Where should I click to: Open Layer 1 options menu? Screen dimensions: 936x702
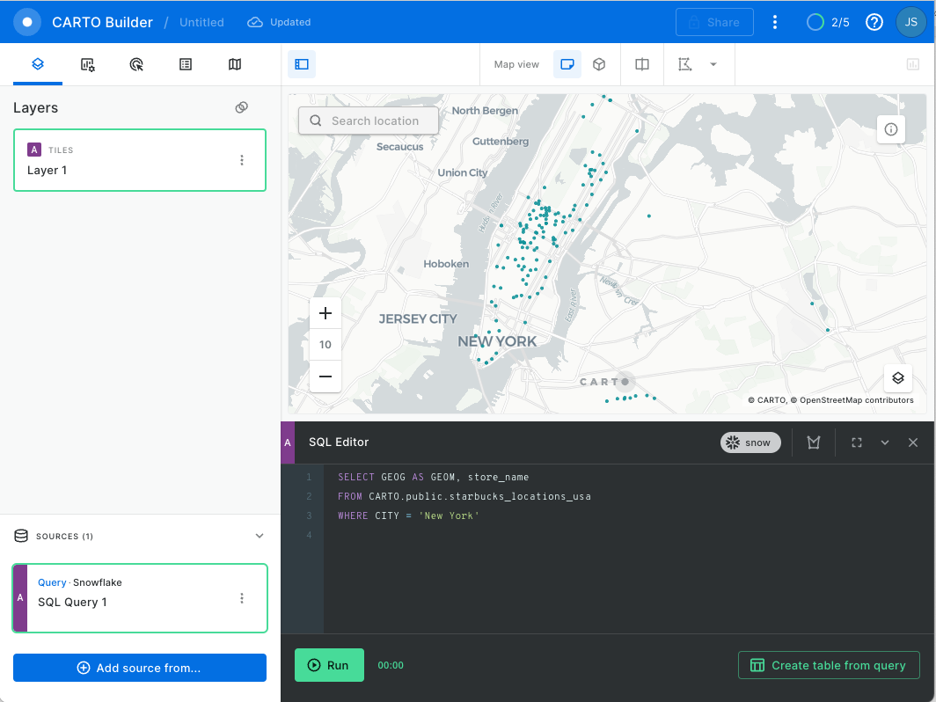(x=242, y=160)
